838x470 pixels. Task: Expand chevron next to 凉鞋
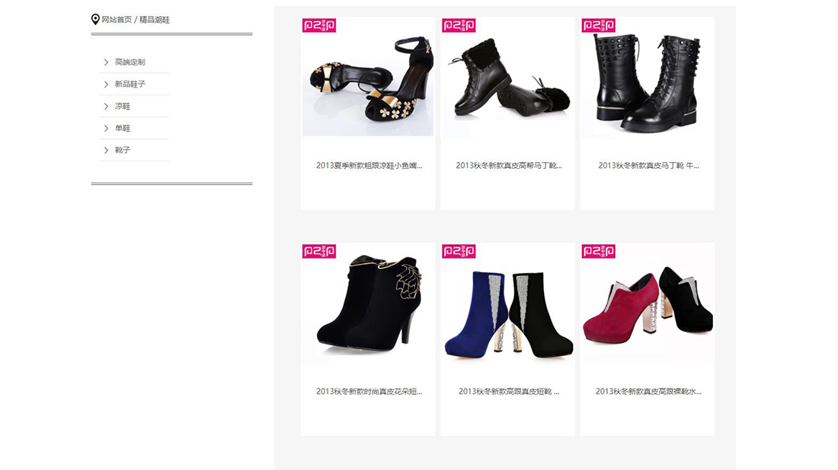pos(106,106)
